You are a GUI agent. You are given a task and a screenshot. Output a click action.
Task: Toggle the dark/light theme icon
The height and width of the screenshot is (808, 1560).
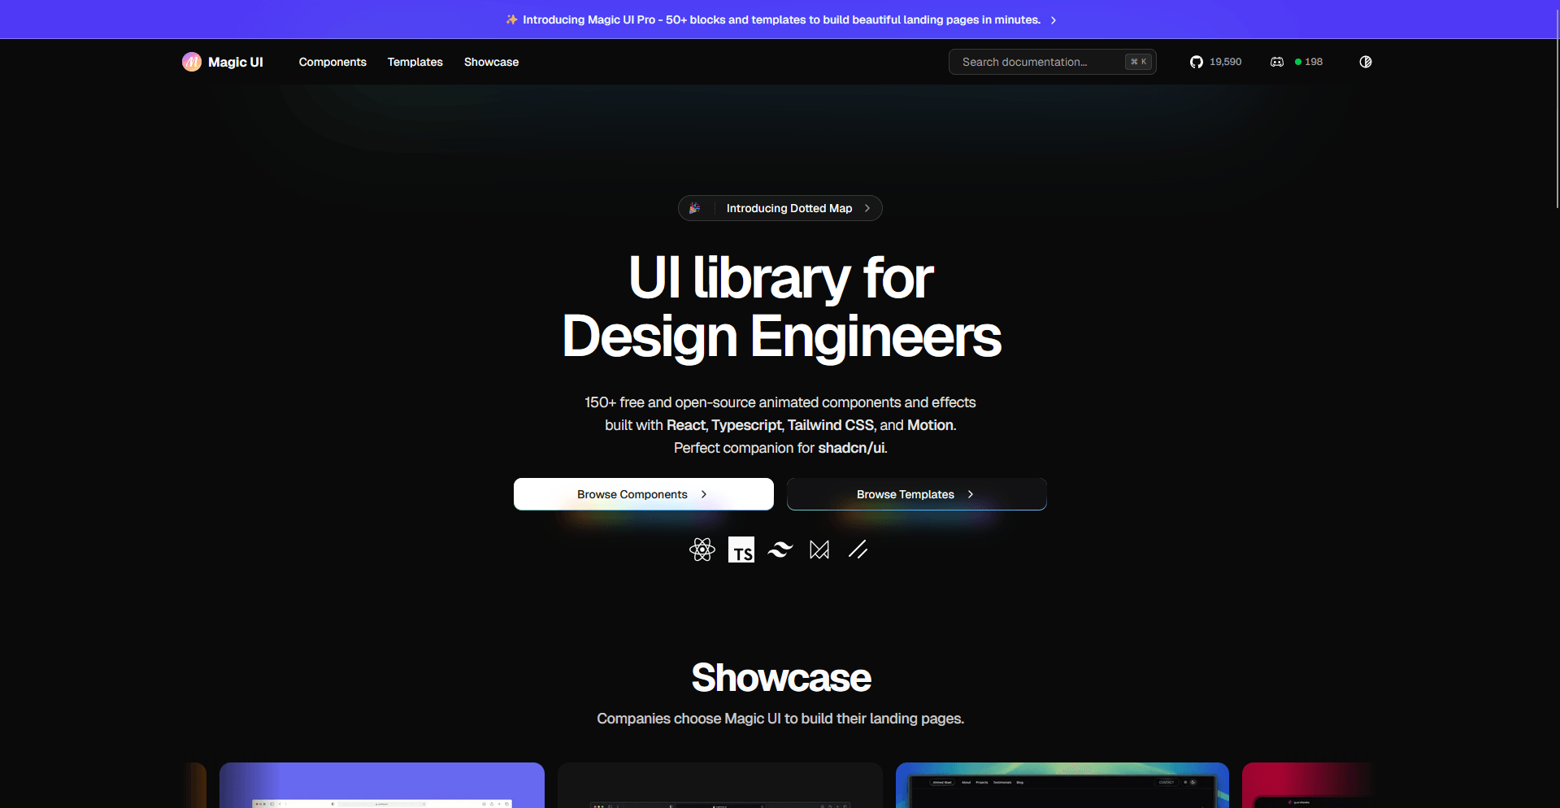[x=1366, y=62]
